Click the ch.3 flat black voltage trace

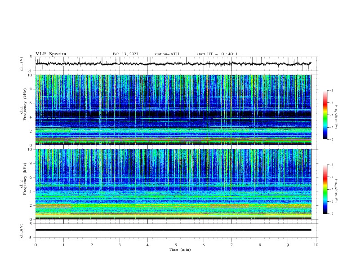173,230
